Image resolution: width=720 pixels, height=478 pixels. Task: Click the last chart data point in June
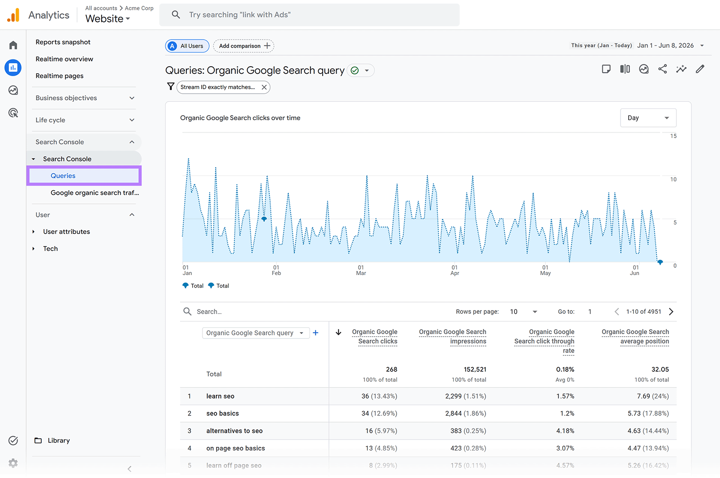tap(660, 262)
